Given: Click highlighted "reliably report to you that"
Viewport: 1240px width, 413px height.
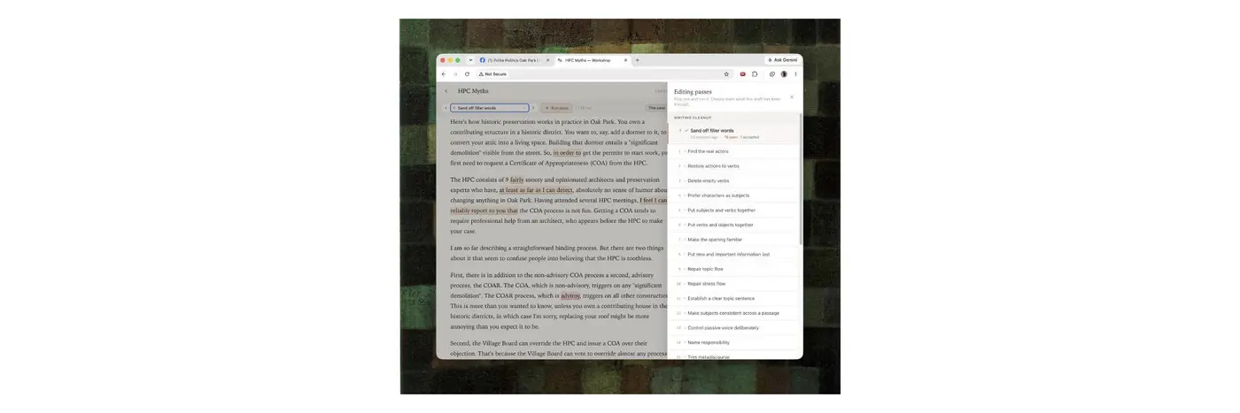Looking at the screenshot, I should [484, 210].
